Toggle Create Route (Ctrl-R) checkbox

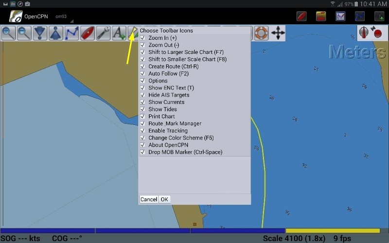point(142,67)
